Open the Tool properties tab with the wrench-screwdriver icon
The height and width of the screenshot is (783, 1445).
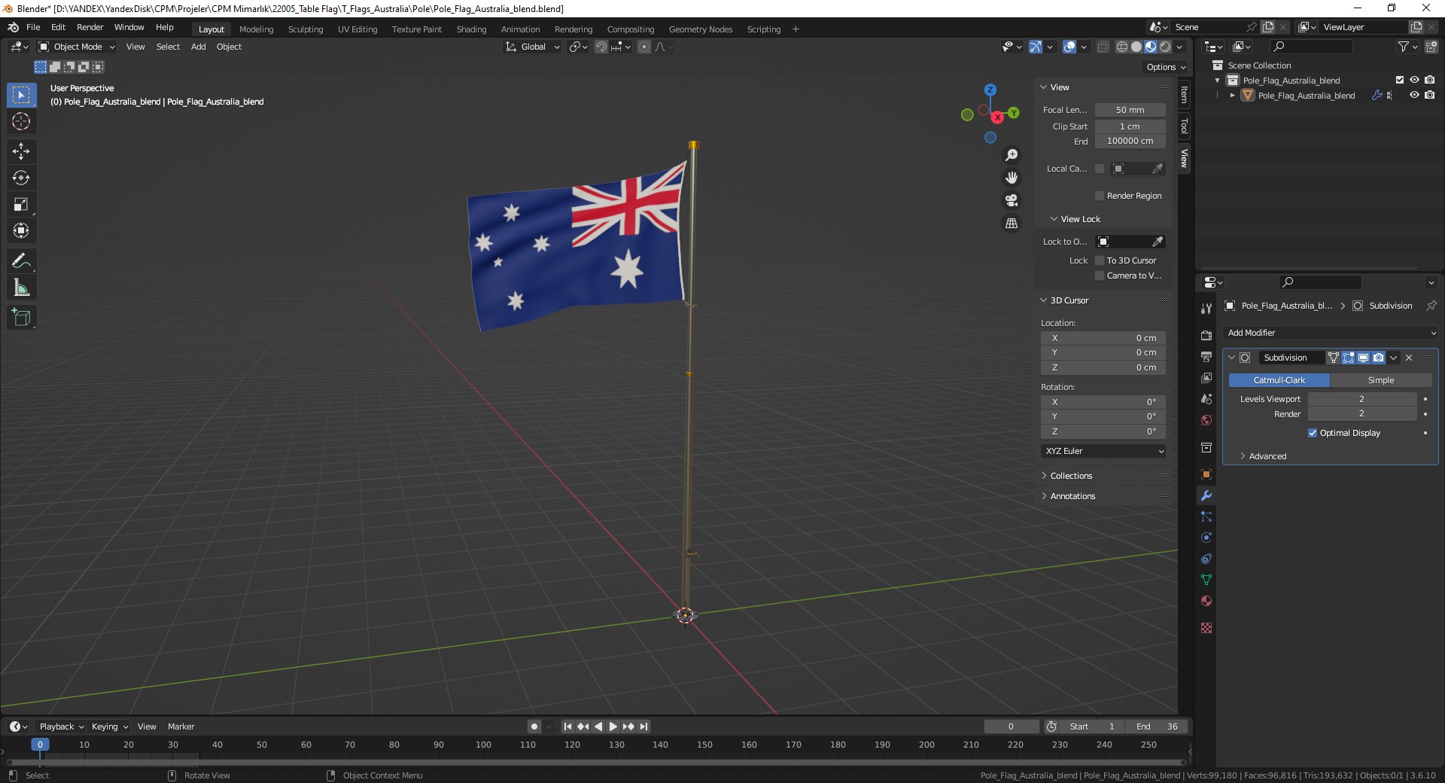click(x=1206, y=309)
